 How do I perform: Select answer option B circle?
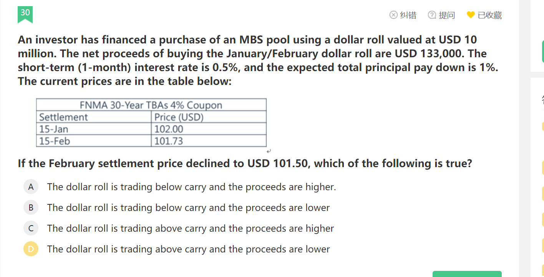31,208
